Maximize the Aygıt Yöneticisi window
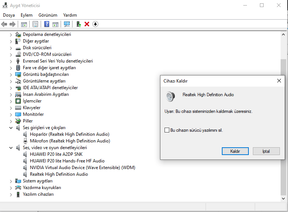Image resolution: width=288 pixels, height=212 pixels. (x=262, y=5)
